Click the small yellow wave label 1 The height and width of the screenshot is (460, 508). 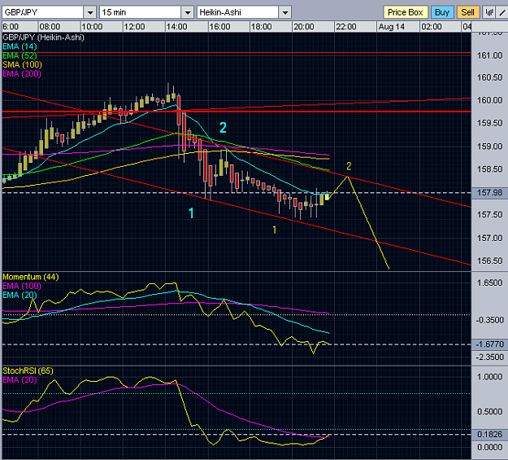[275, 230]
